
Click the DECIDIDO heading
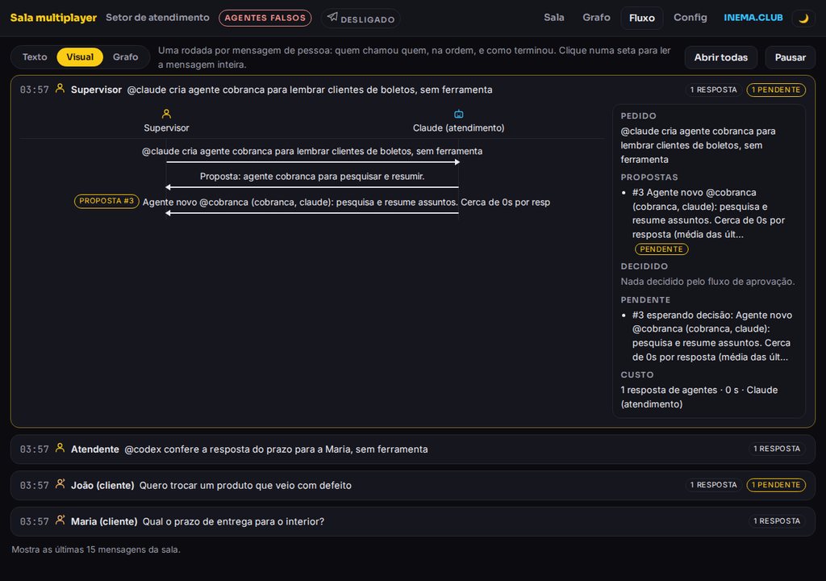click(645, 266)
